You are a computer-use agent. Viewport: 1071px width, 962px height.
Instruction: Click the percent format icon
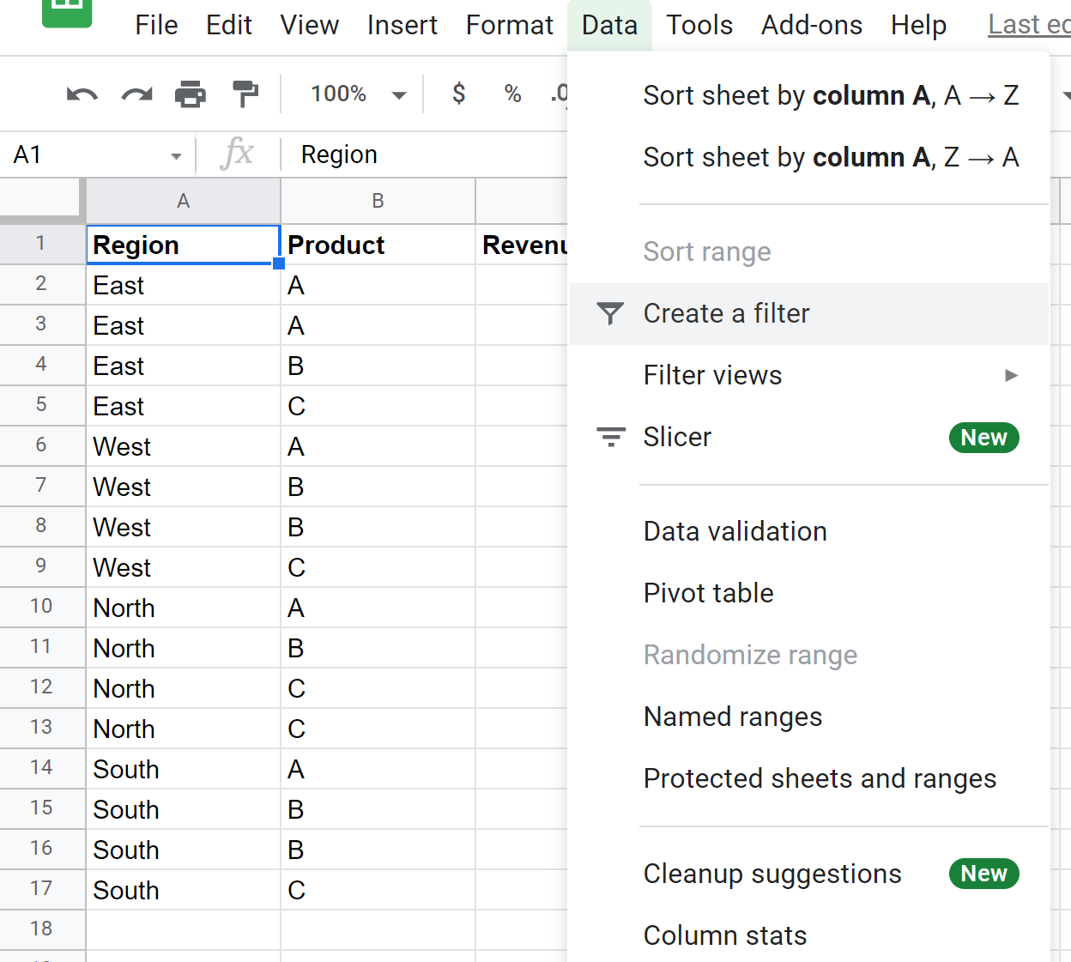[x=512, y=94]
